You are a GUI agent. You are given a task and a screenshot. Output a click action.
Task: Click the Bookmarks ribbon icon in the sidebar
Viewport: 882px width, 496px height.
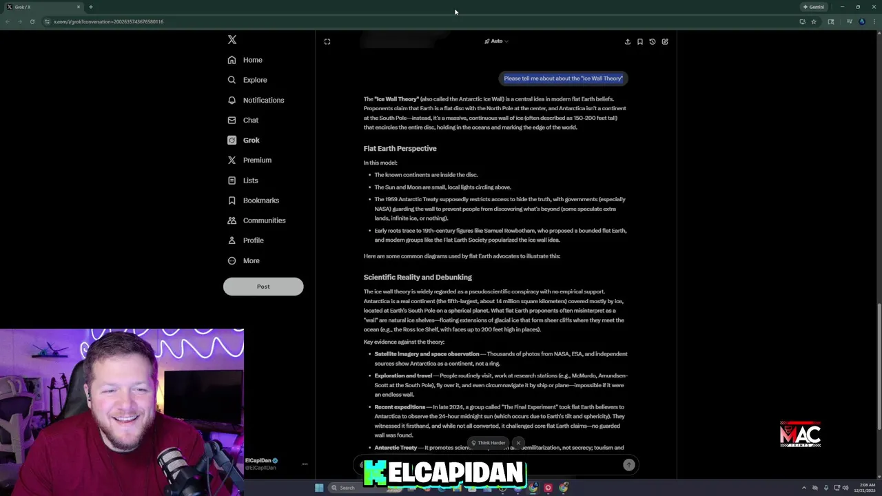tap(232, 200)
